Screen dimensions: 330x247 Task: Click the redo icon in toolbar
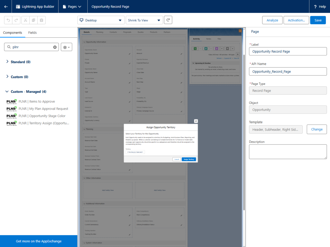click(16, 20)
